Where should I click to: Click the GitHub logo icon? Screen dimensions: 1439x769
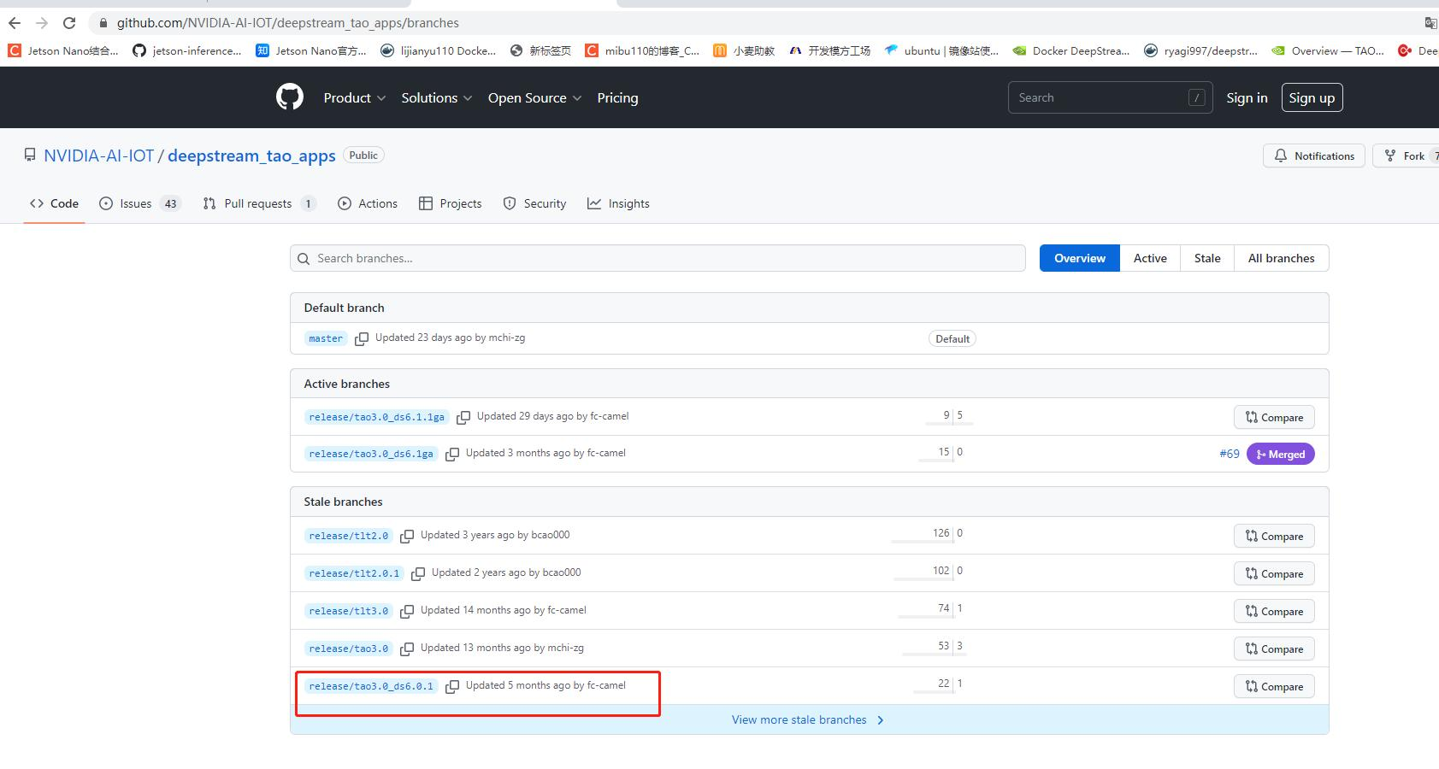[x=290, y=97]
